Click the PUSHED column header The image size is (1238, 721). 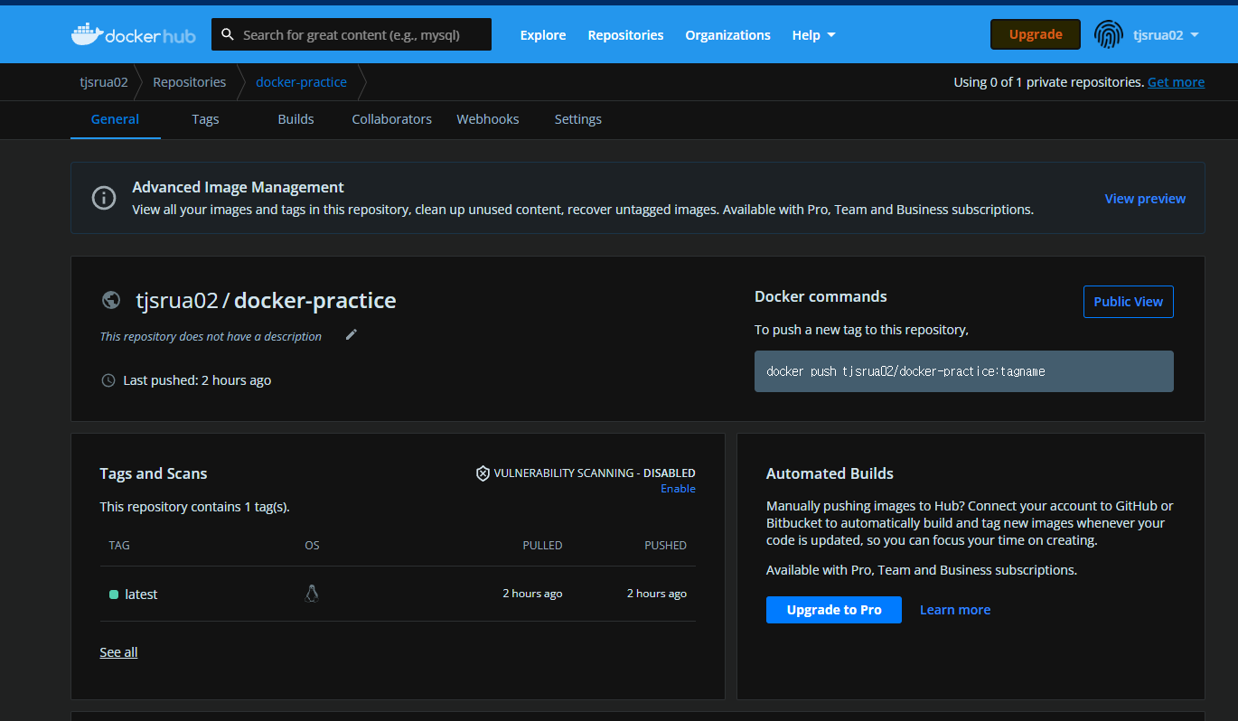[666, 546]
